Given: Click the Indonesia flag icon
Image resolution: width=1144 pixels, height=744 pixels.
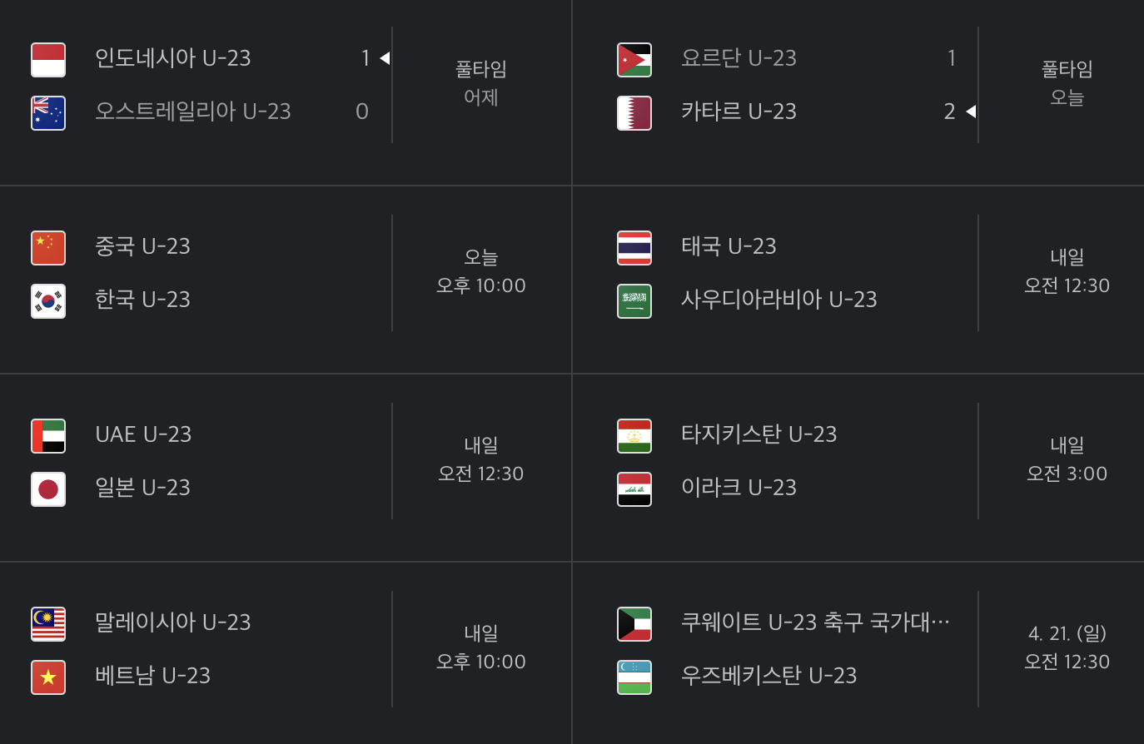Looking at the screenshot, I should tap(47, 58).
